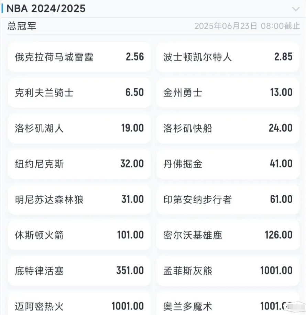The height and width of the screenshot is (315, 306).
Task: Select 波士顿凯尔特人 odds 2.85
Action: pos(228,57)
